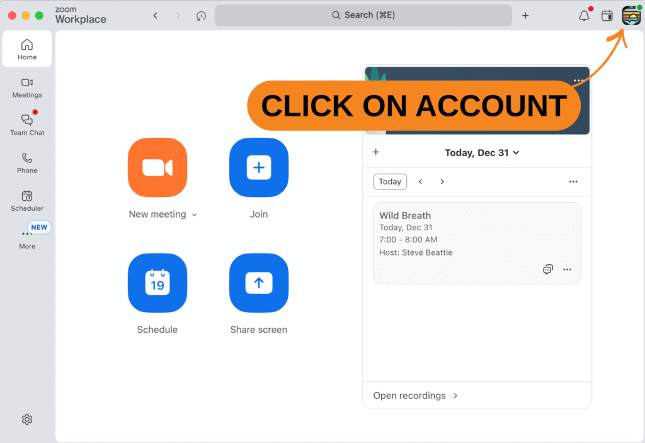Click the Join meeting icon

coord(258,167)
